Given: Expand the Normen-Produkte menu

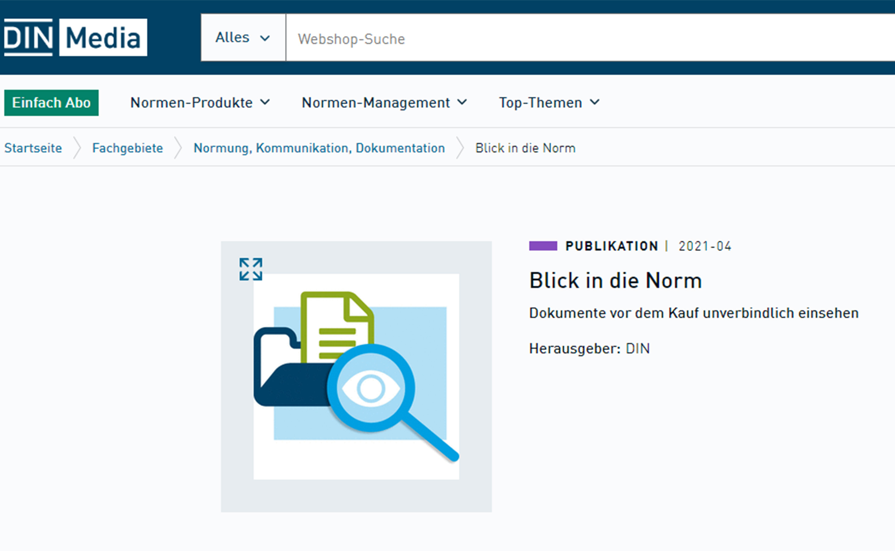Looking at the screenshot, I should click(x=200, y=103).
